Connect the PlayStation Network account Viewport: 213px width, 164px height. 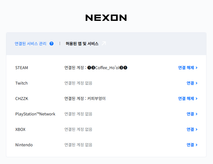(190, 114)
